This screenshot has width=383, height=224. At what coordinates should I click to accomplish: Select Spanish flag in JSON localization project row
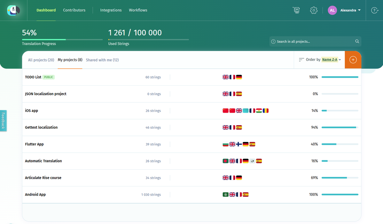tap(239, 94)
